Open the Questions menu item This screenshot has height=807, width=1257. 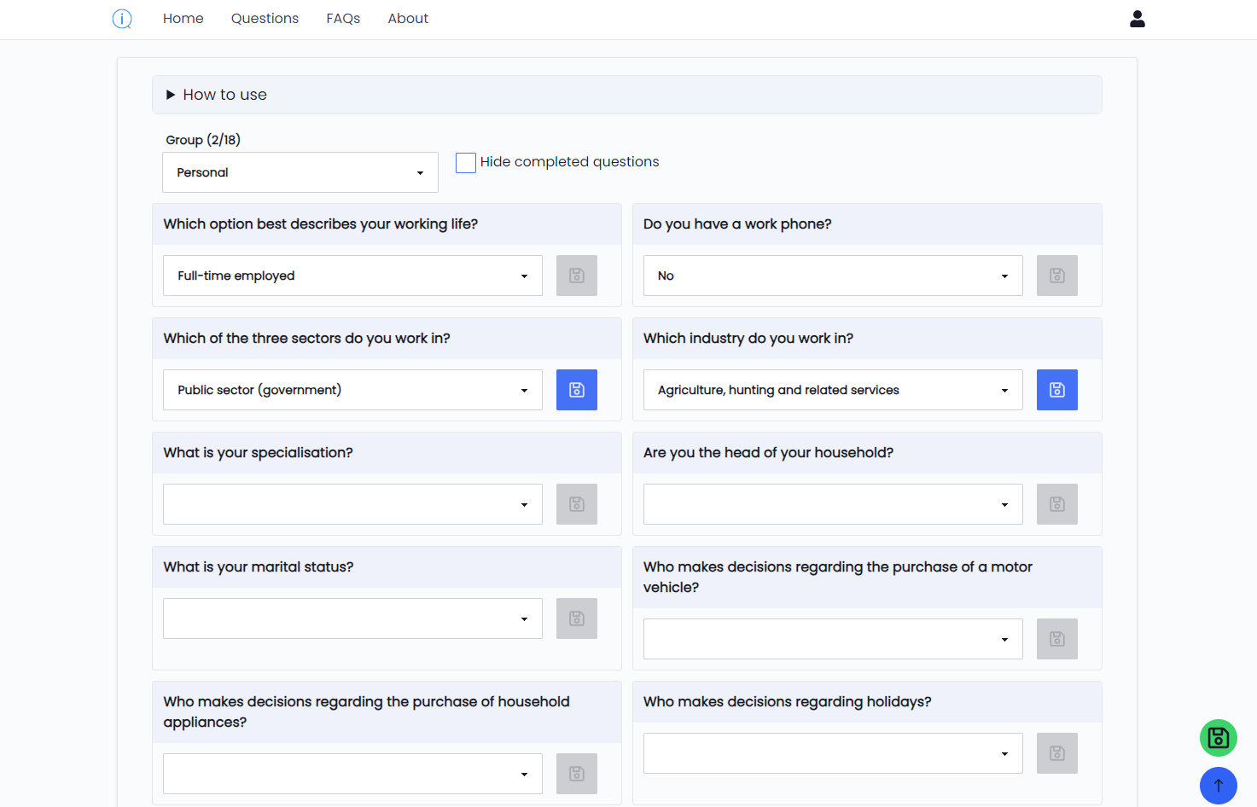(265, 19)
